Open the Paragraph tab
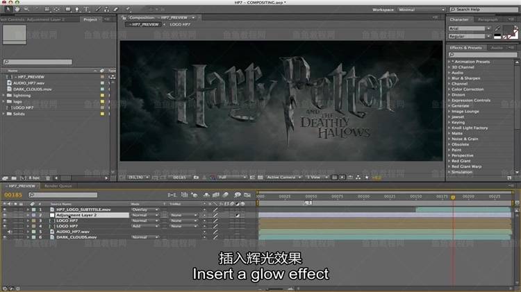 click(488, 19)
